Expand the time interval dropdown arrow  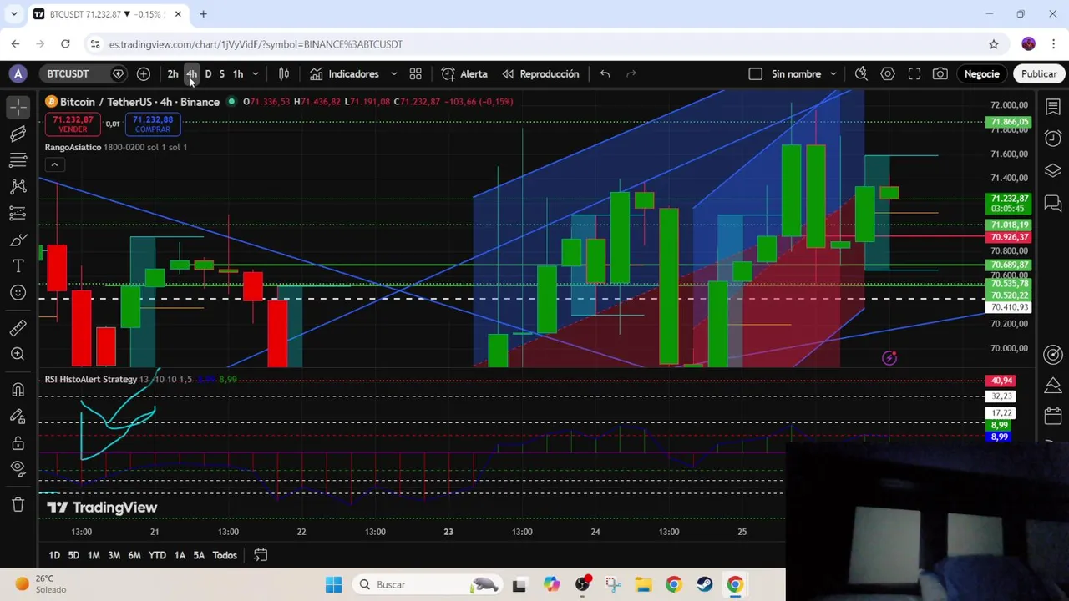click(x=256, y=74)
